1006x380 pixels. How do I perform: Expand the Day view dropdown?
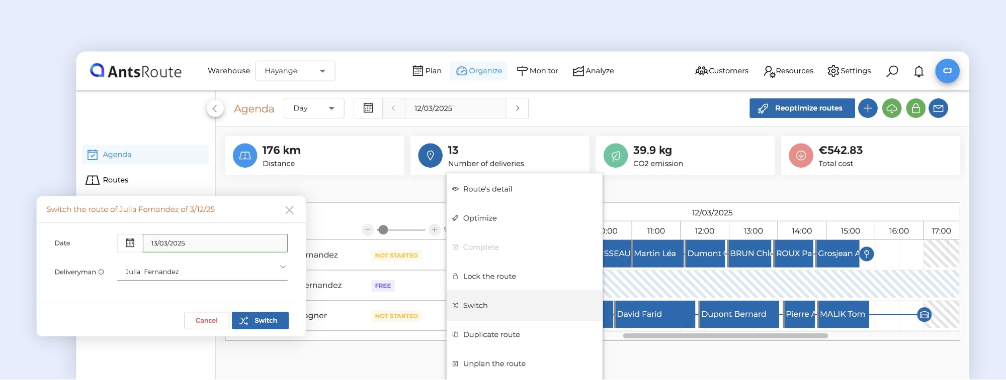coord(313,108)
